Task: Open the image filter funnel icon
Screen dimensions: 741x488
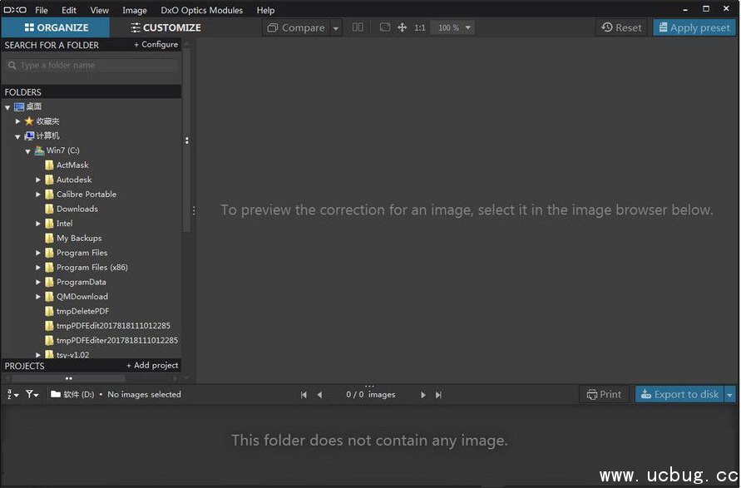Action: tap(32, 394)
